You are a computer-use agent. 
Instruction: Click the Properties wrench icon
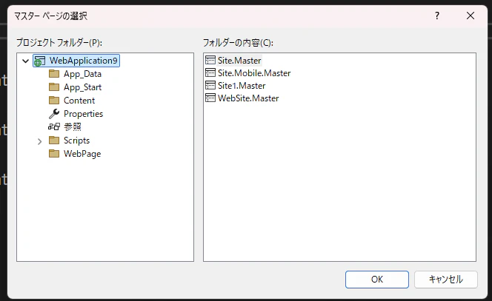click(54, 113)
